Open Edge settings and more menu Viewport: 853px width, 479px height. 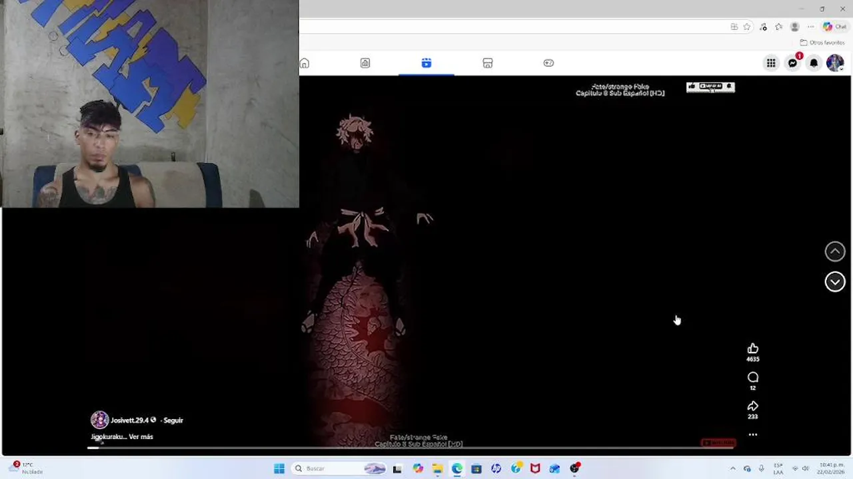[x=810, y=27]
